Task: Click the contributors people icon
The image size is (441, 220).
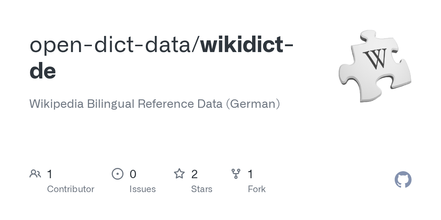Action: pos(35,174)
